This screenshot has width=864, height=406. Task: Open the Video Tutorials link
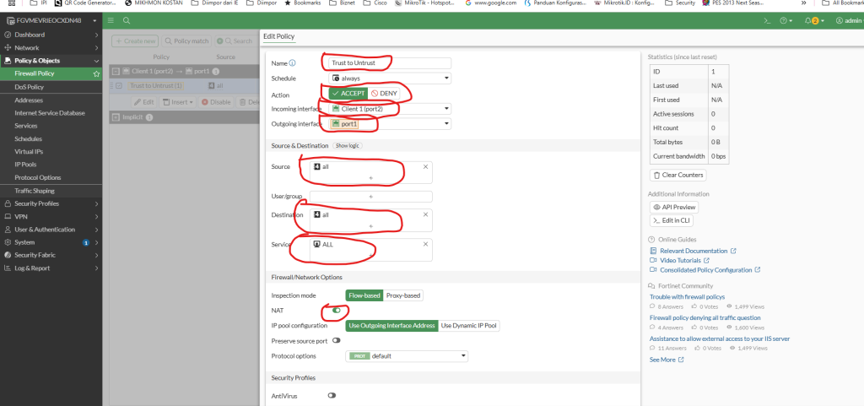(677, 260)
